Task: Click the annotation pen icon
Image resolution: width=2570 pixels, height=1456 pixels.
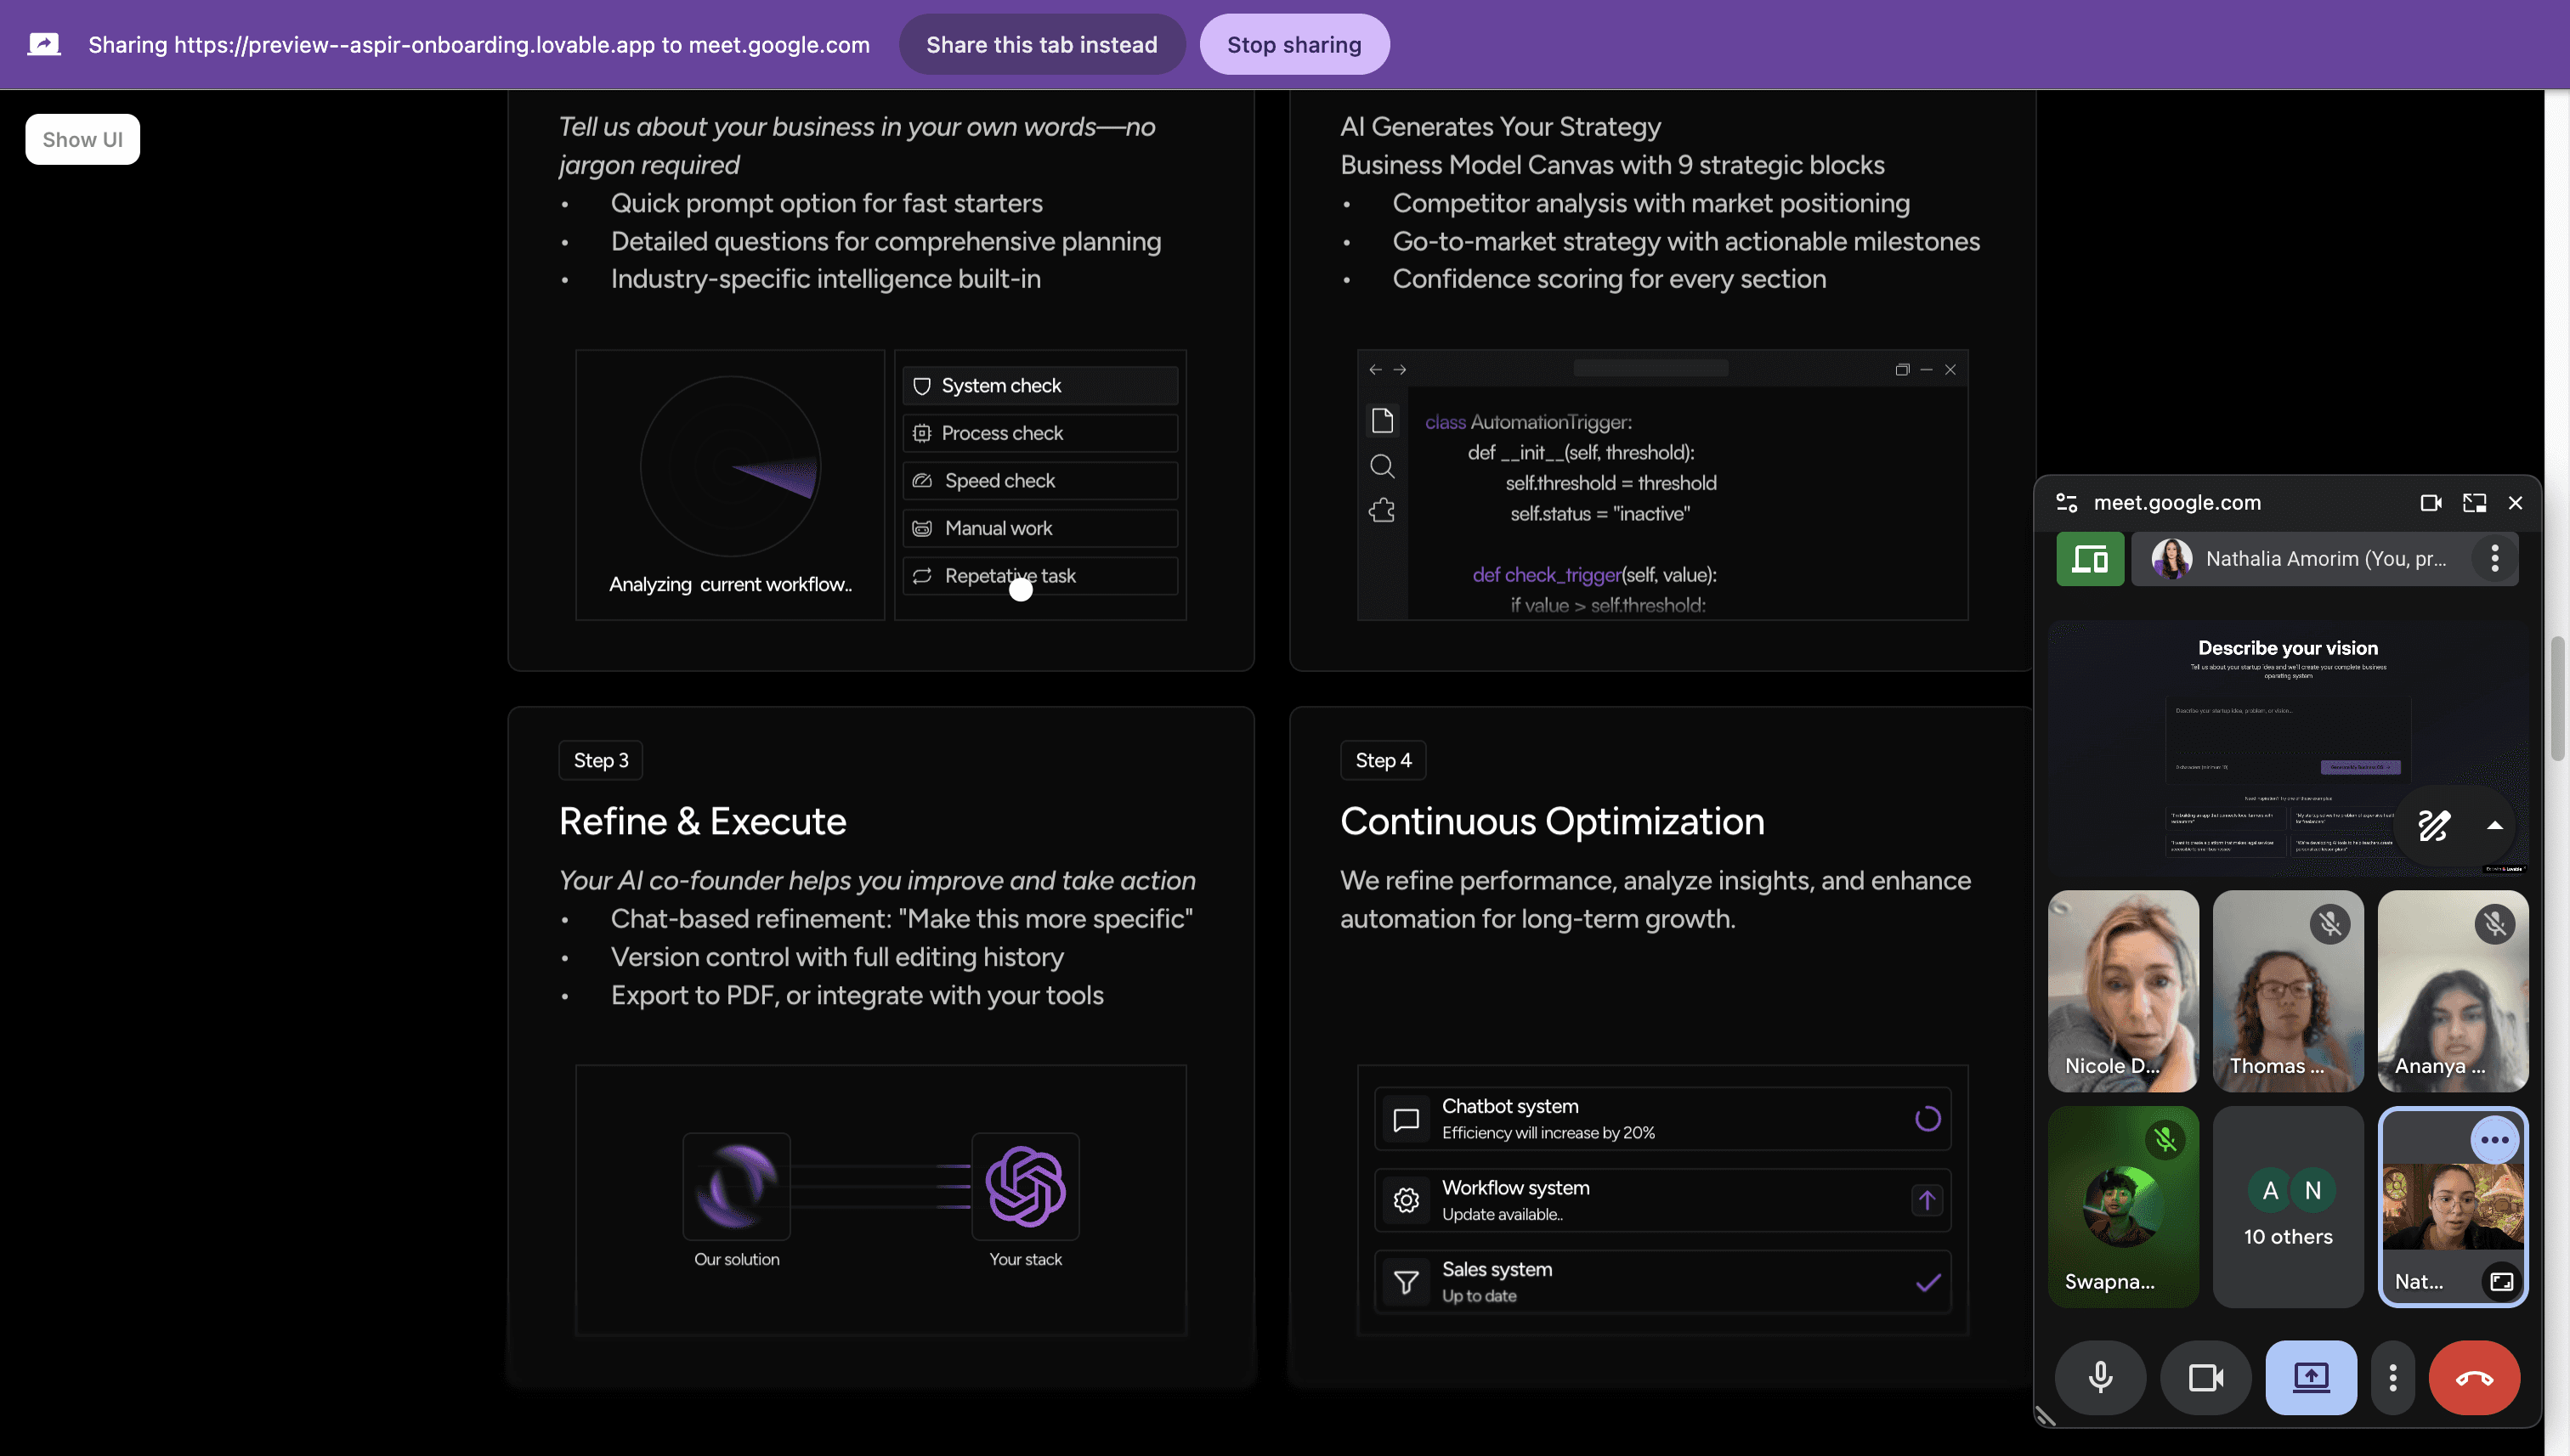Action: (2433, 825)
